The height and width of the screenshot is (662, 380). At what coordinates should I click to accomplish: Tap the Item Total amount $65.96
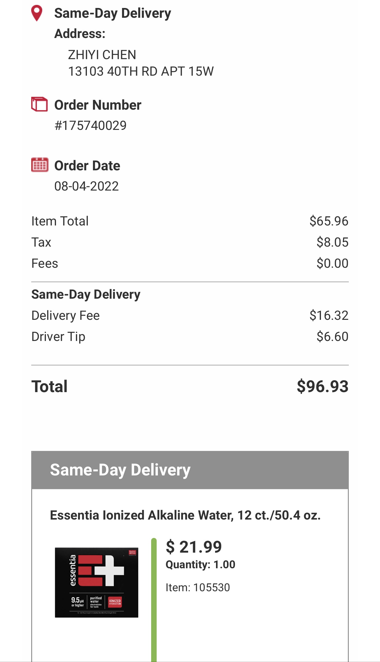[x=329, y=221]
